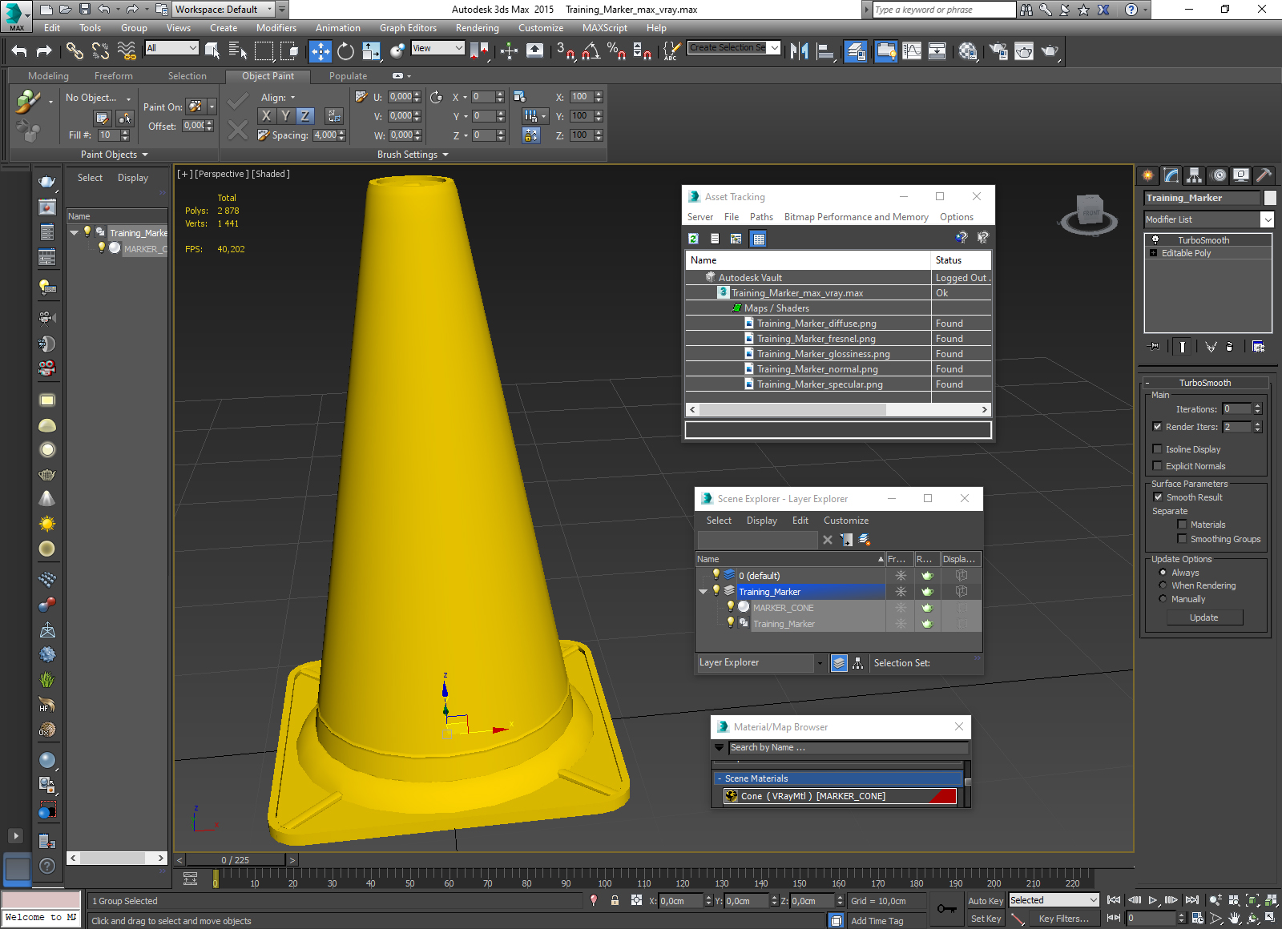Click the time slider at 0 / 225
The height and width of the screenshot is (929, 1282).
click(236, 860)
